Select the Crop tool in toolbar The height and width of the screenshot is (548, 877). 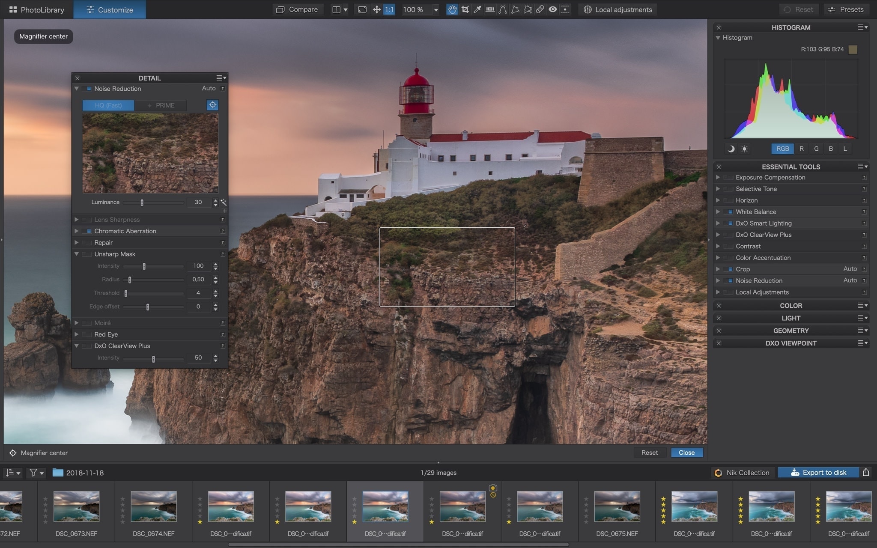pos(465,9)
